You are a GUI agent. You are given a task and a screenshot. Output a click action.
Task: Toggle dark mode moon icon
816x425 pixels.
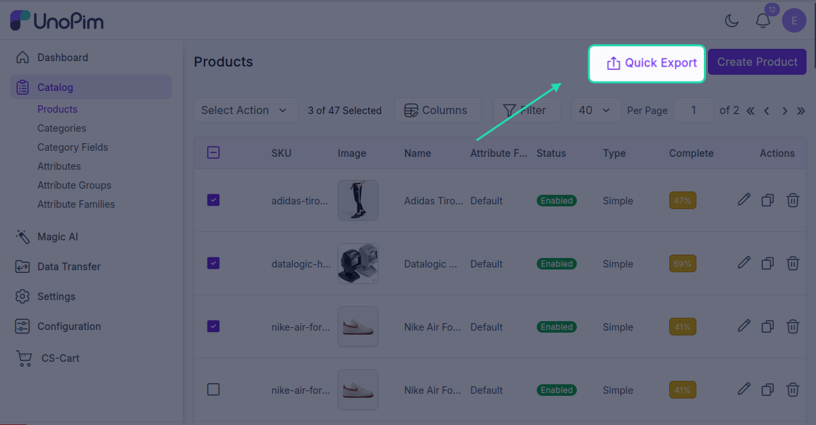[732, 21]
